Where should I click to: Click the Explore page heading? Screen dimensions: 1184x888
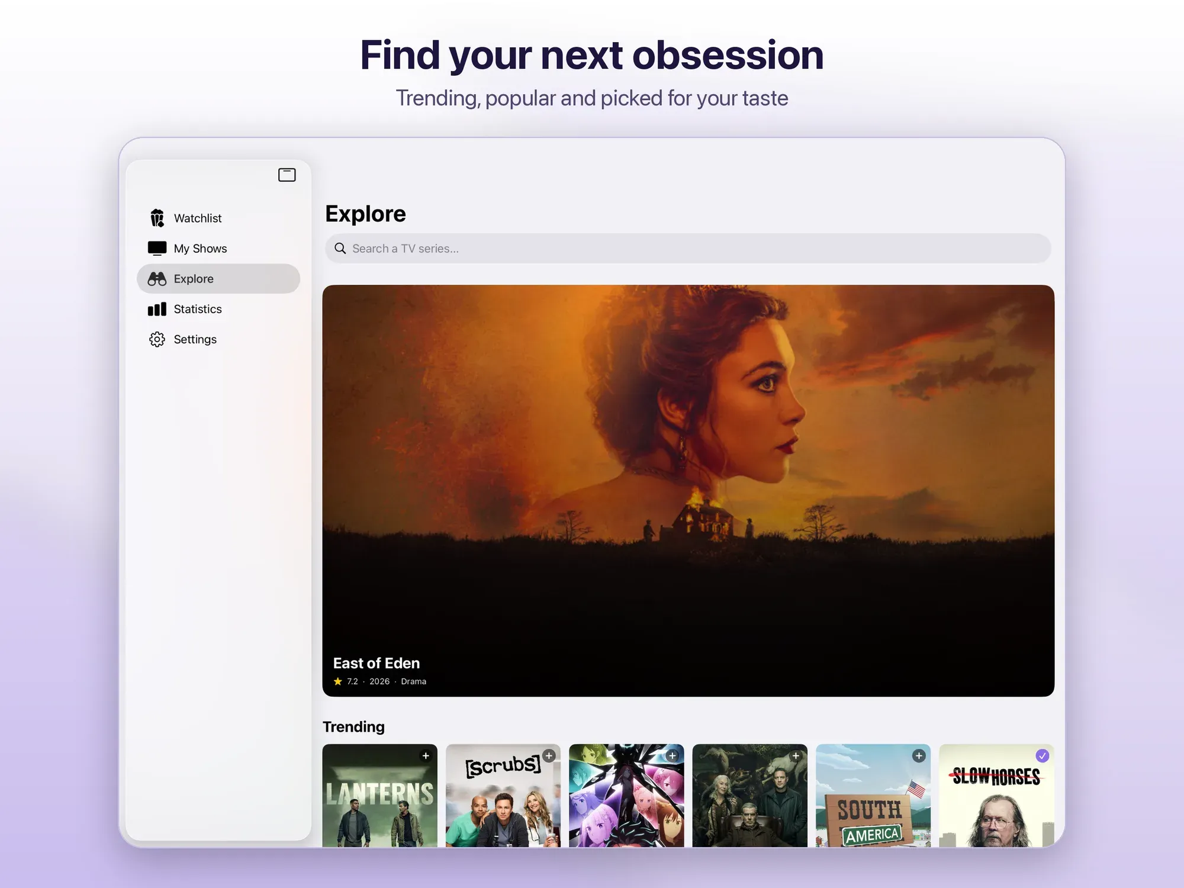click(x=365, y=214)
